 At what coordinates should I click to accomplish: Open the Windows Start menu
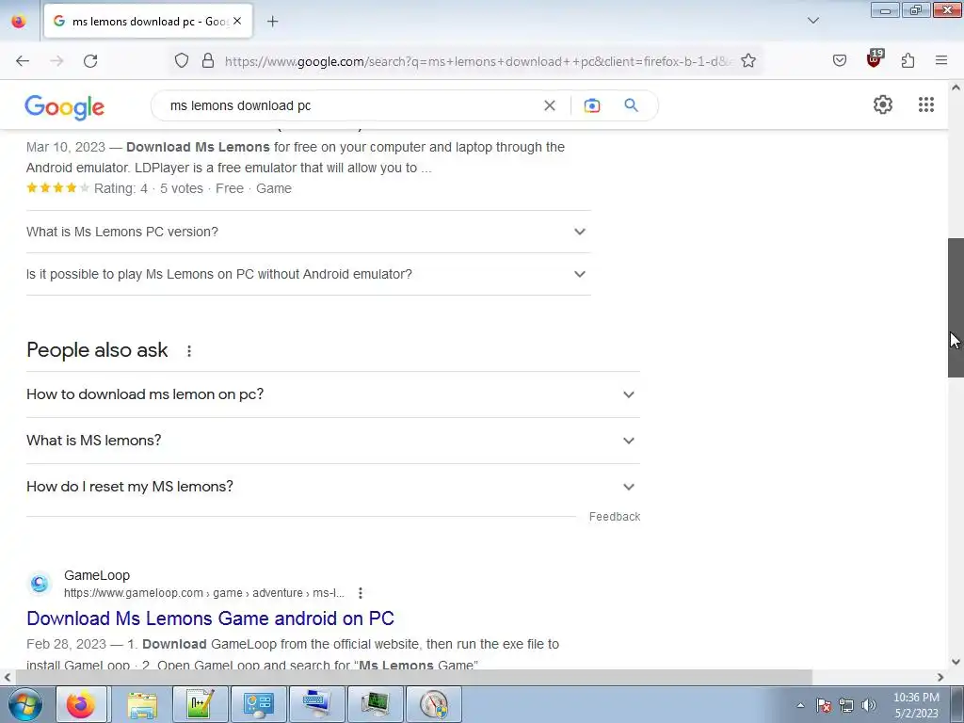[24, 704]
